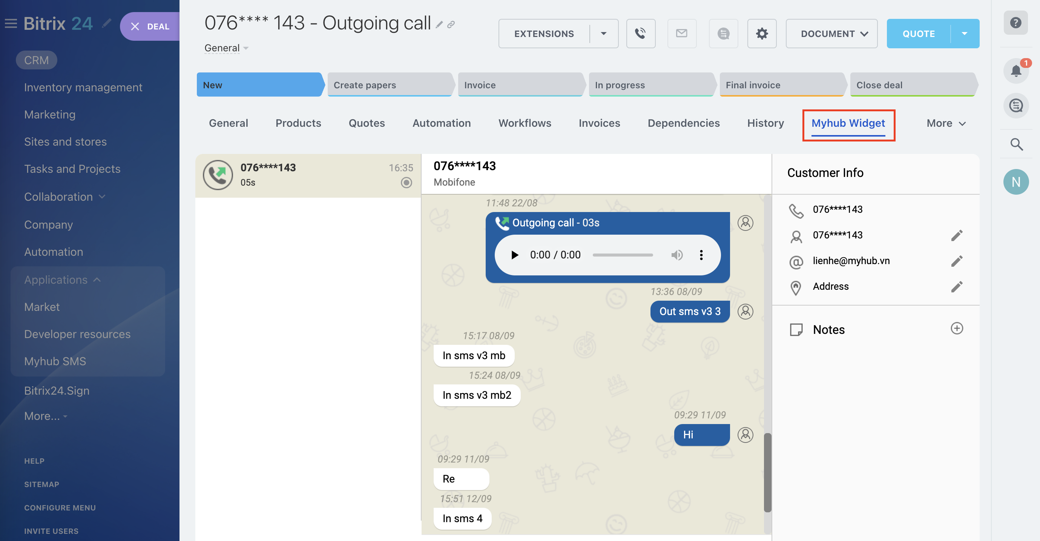This screenshot has width=1040, height=541.
Task: Open the Products tab
Action: point(298,123)
